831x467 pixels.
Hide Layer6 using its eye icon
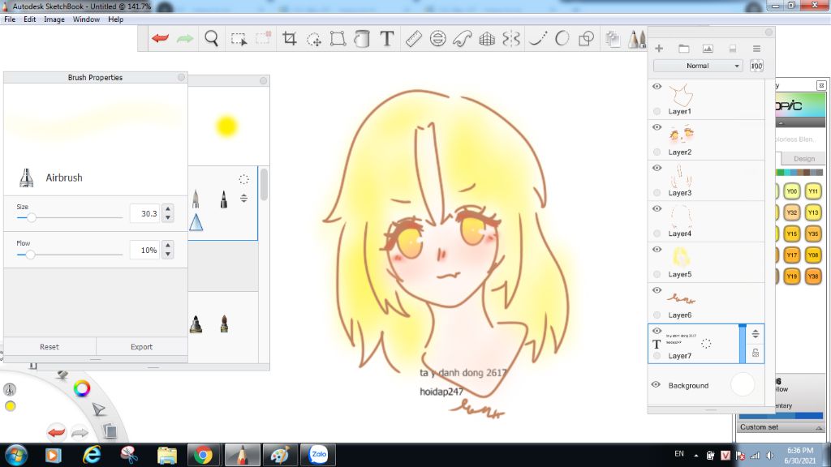(x=657, y=290)
